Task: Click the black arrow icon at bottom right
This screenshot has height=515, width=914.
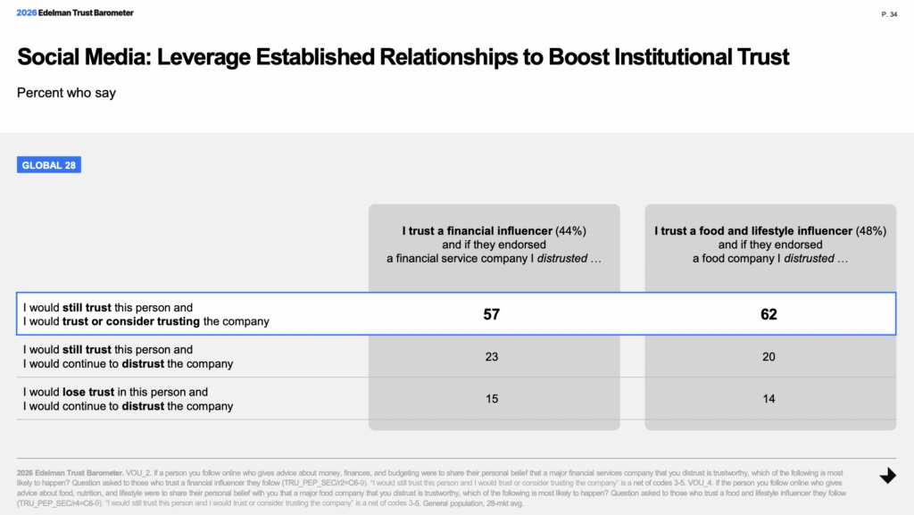Action: pyautogui.click(x=887, y=477)
